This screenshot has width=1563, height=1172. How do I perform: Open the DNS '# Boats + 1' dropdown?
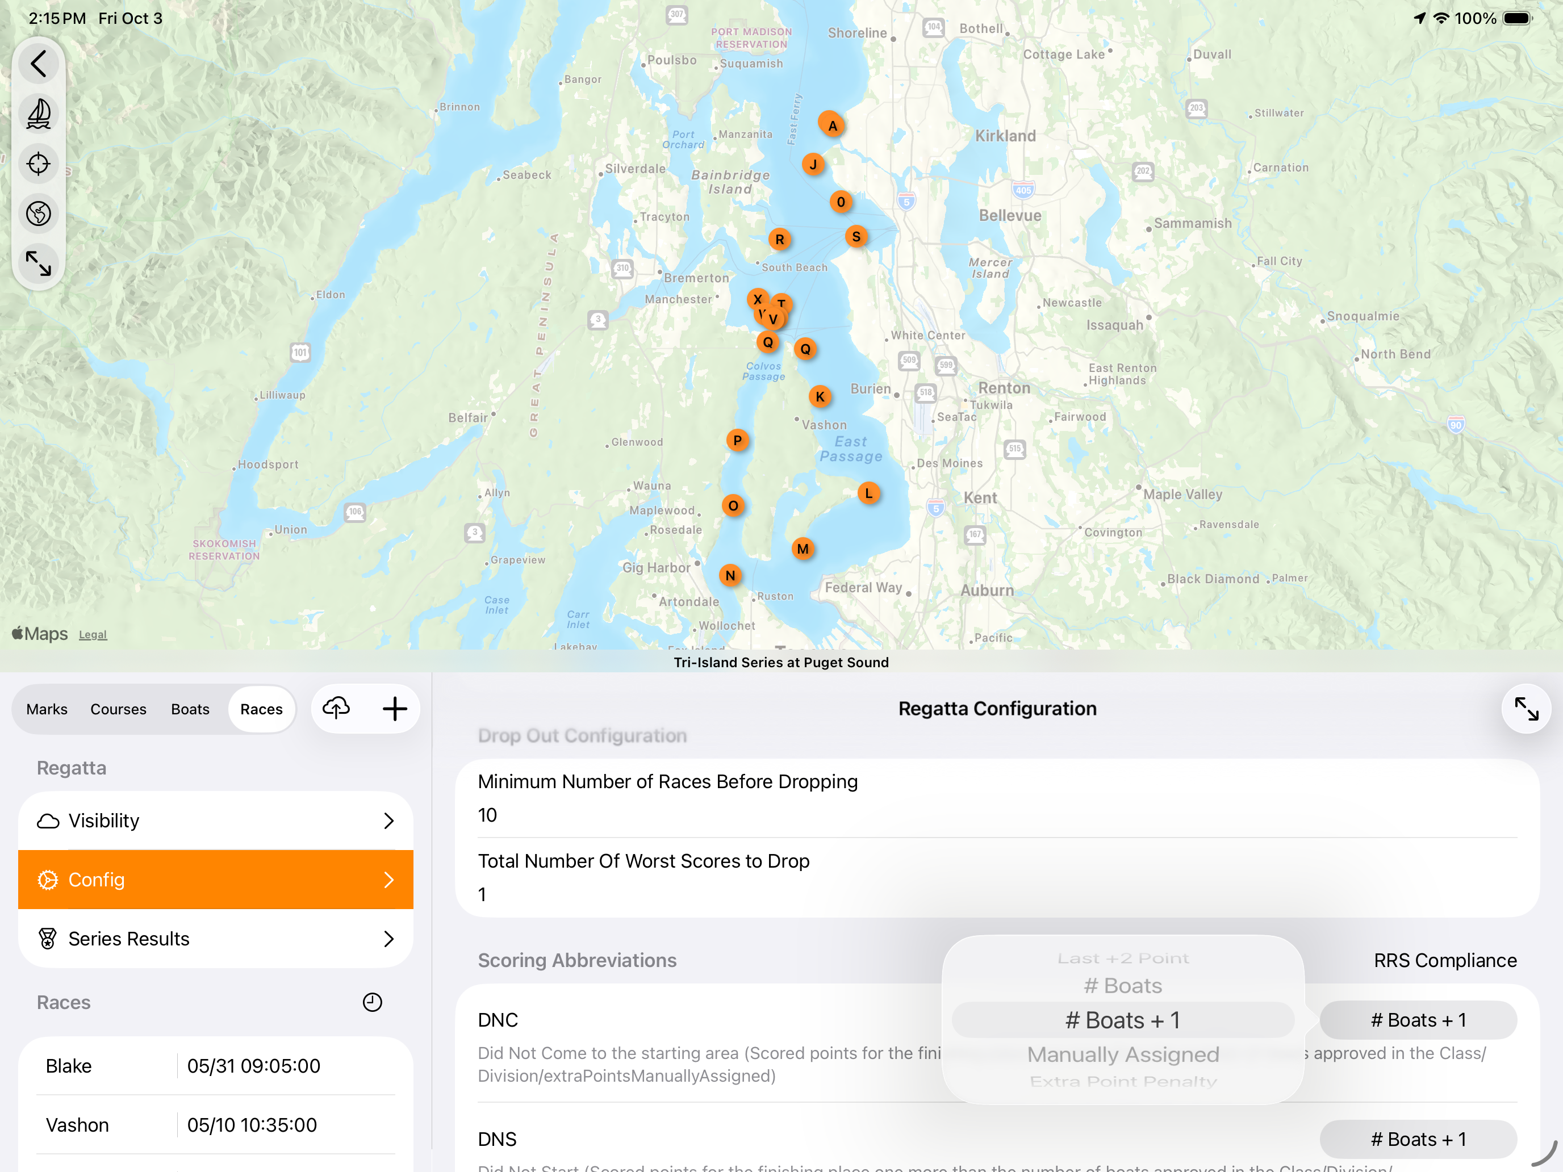[1418, 1139]
